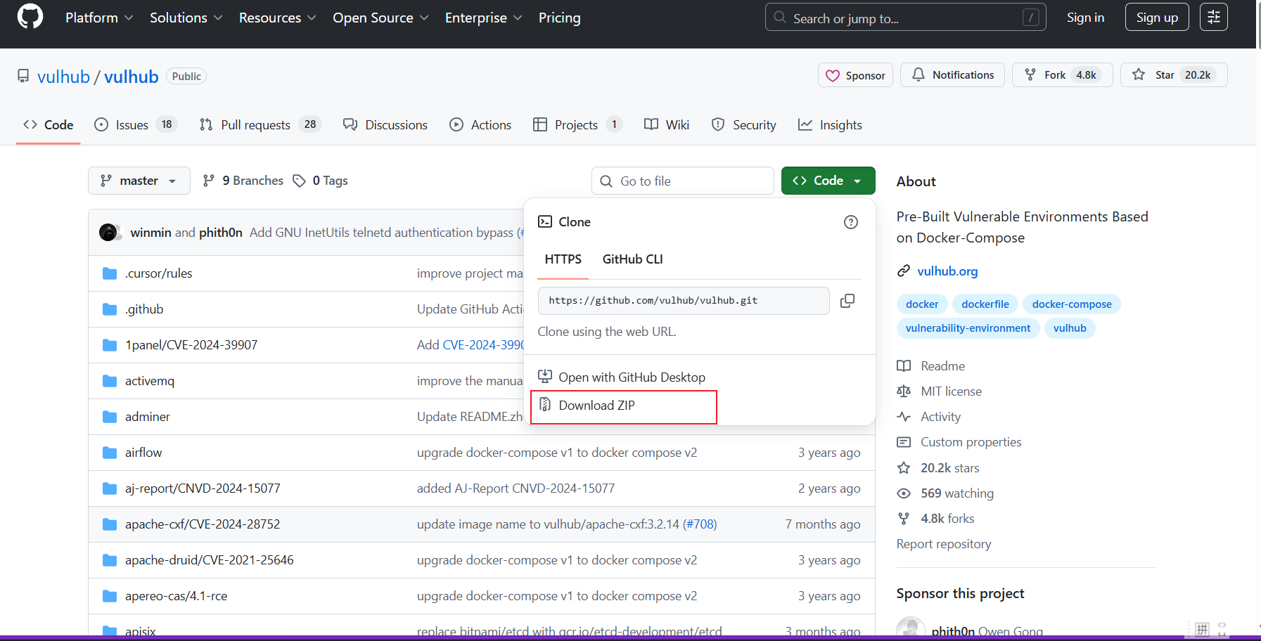Screen dimensions: 1261x641
Task: Select Download ZIP from the clone menu
Action: click(x=596, y=406)
